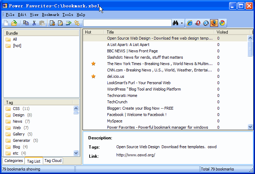Image resolution: width=255 pixels, height=174 pixels.
Task: Click the edit bookmark pencil icon
Action: click(x=60, y=23)
